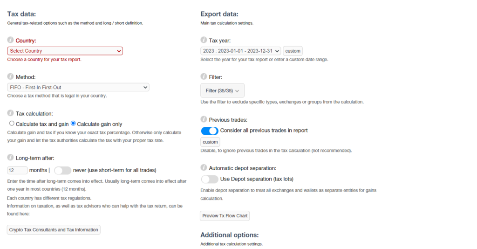Select the Calculate tax and gain radio

tap(12, 123)
